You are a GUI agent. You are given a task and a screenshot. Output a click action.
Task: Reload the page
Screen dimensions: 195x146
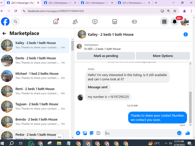[16, 11]
